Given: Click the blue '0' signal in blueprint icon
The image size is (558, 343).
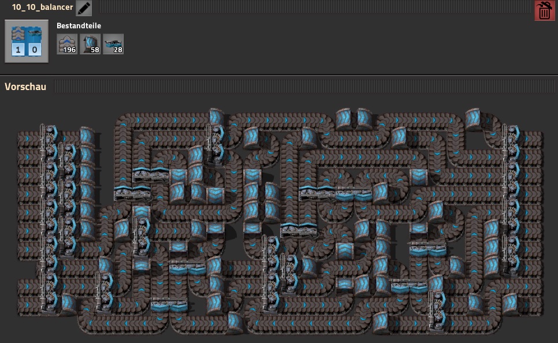Looking at the screenshot, I should point(35,50).
